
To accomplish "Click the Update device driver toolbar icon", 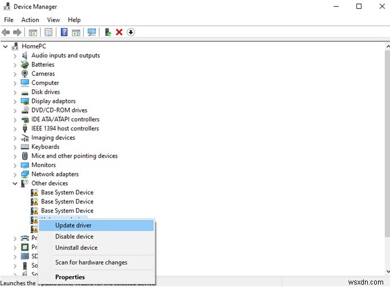I will pyautogui.click(x=108, y=32).
